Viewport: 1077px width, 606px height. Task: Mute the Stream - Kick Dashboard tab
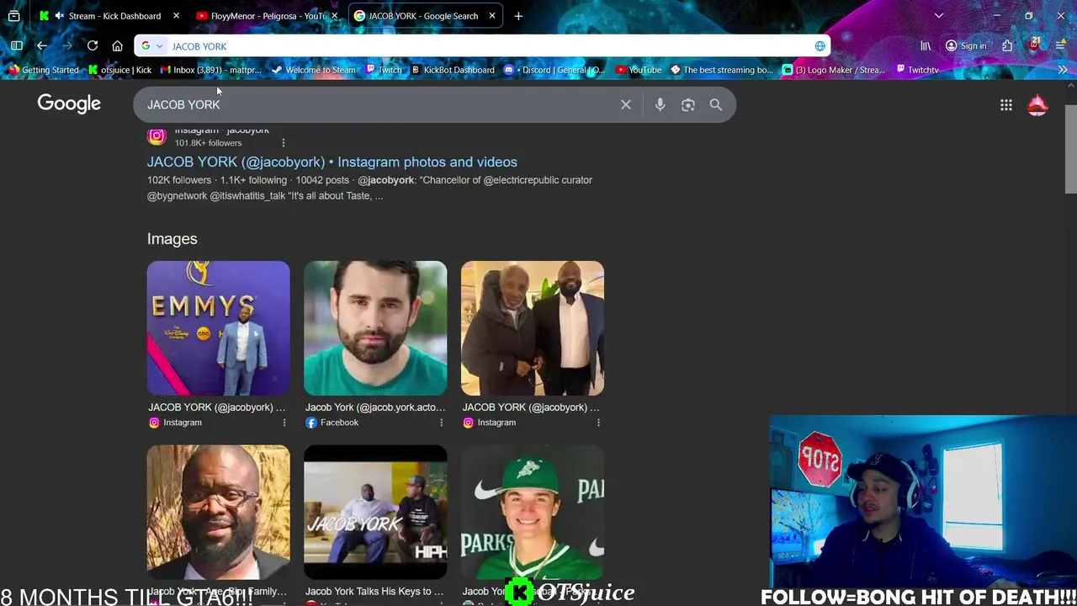pyautogui.click(x=59, y=16)
